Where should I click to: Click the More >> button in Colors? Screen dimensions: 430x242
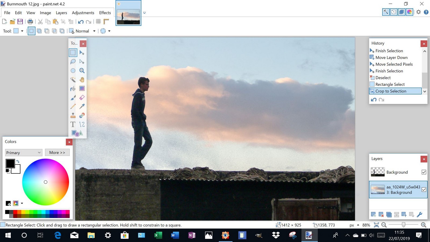(x=57, y=152)
